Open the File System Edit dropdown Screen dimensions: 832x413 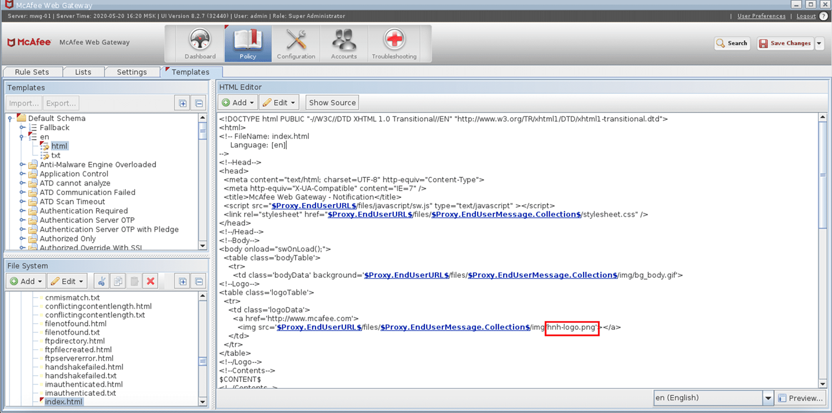(67, 281)
